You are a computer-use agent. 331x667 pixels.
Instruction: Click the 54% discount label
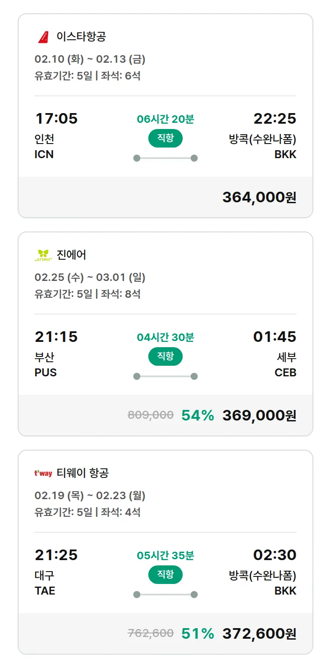click(x=198, y=415)
